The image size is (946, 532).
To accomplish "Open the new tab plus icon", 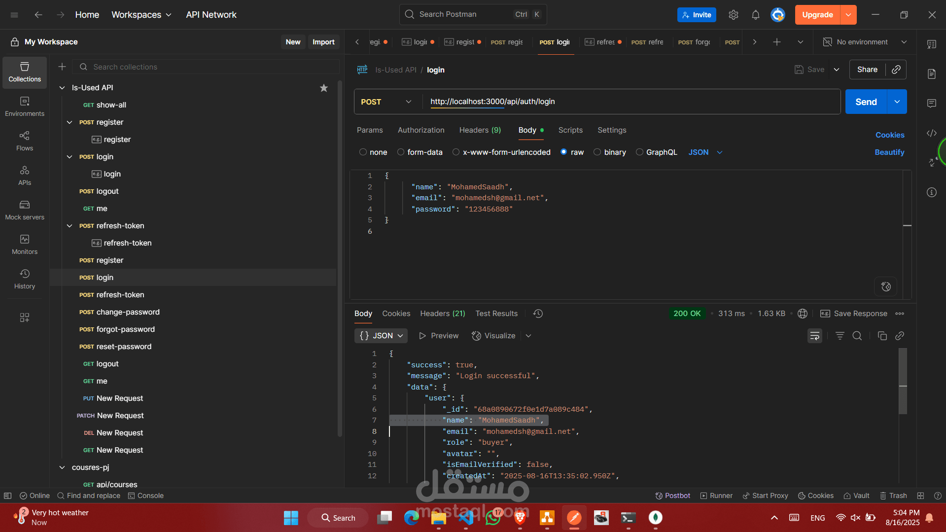I will coord(777,42).
